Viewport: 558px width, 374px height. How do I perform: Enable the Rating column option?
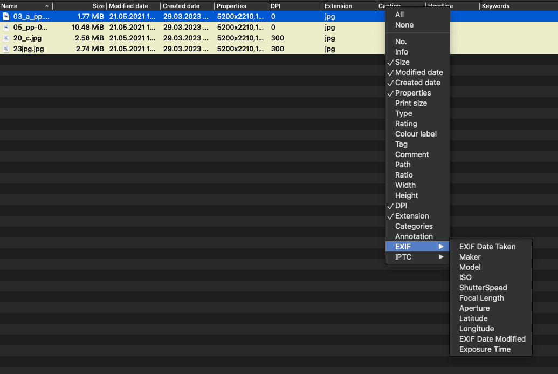(x=406, y=124)
